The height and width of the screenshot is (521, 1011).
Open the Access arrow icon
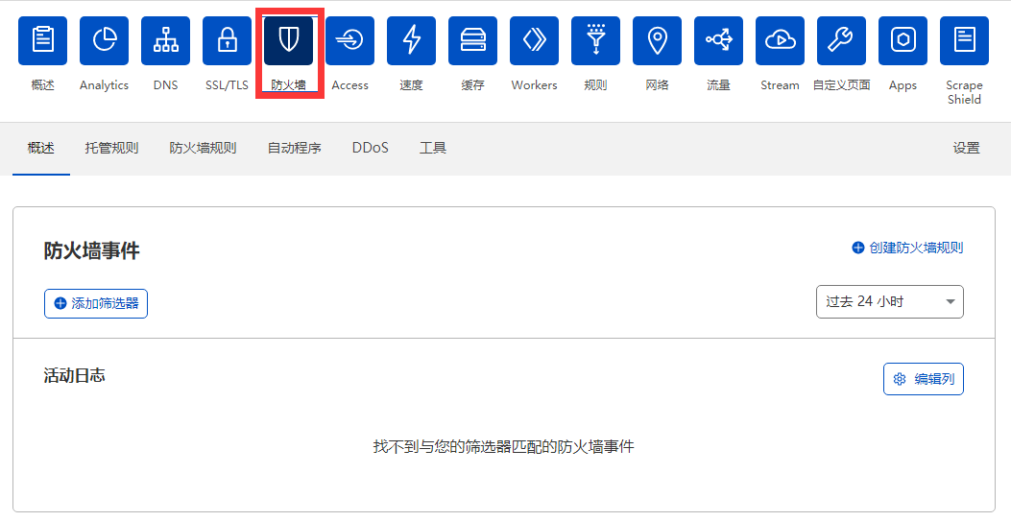[x=350, y=40]
